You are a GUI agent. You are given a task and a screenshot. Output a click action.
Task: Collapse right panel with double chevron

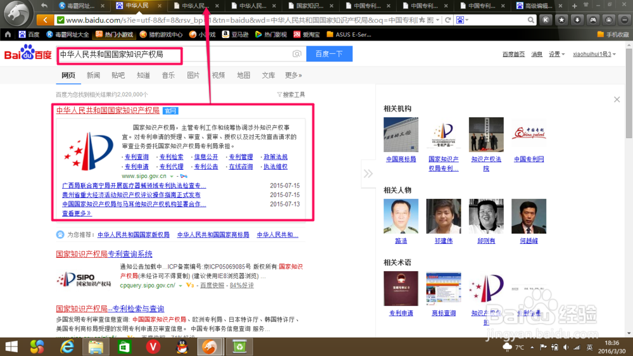click(x=368, y=174)
